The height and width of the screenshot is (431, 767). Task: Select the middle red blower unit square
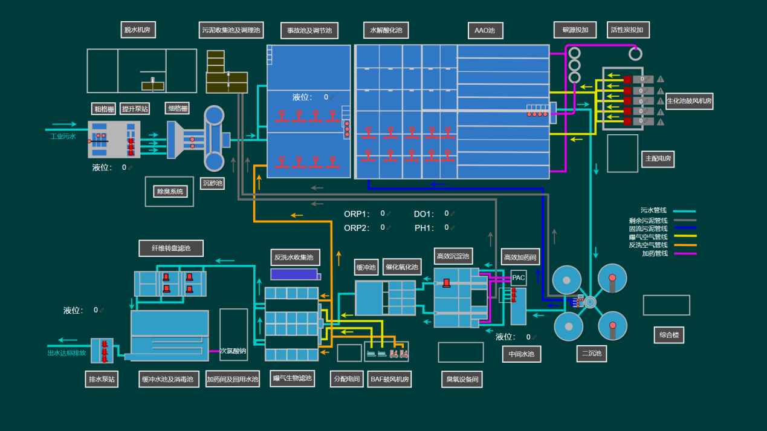click(x=627, y=101)
